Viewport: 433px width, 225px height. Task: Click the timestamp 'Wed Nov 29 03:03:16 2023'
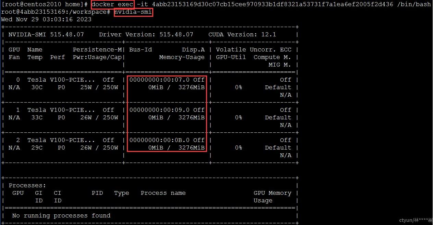pos(46,20)
